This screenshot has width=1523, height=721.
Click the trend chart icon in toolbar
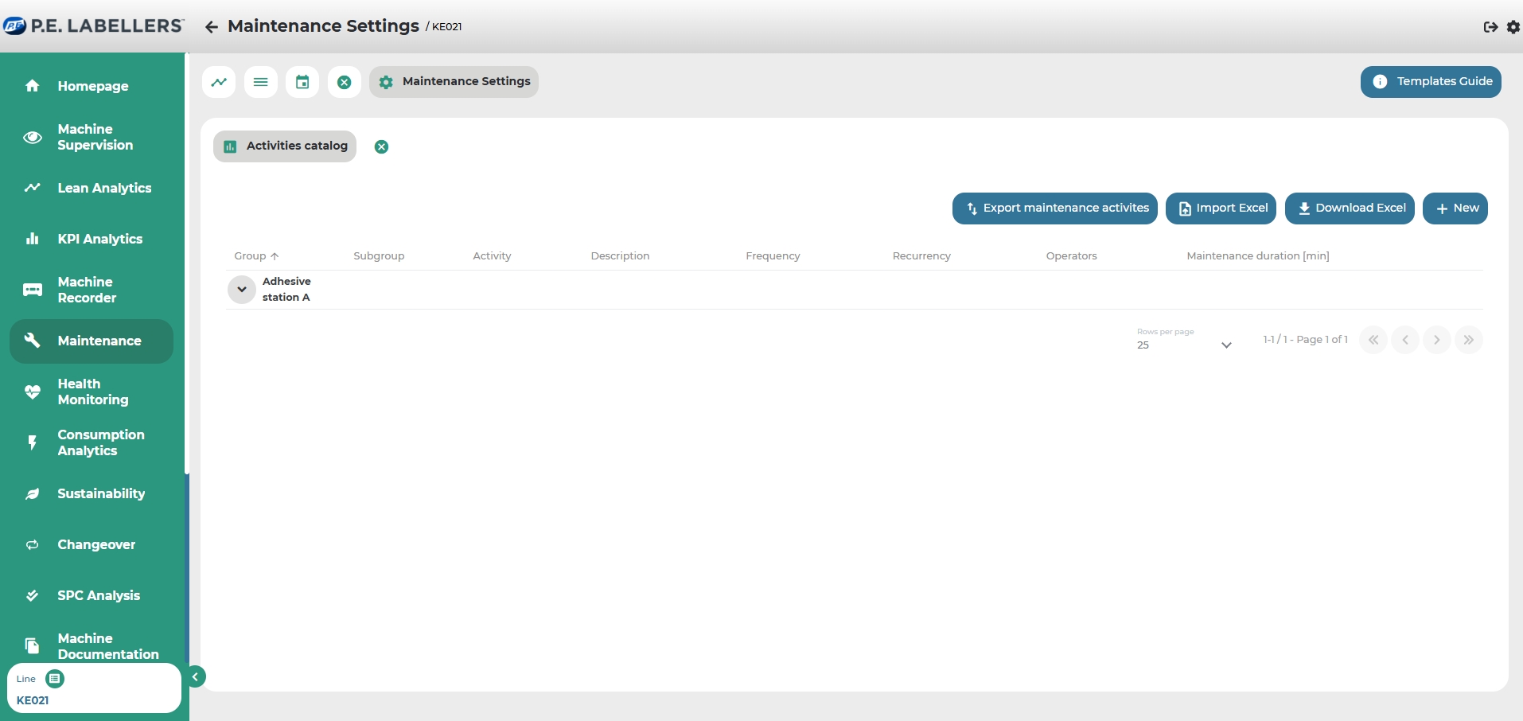click(219, 82)
